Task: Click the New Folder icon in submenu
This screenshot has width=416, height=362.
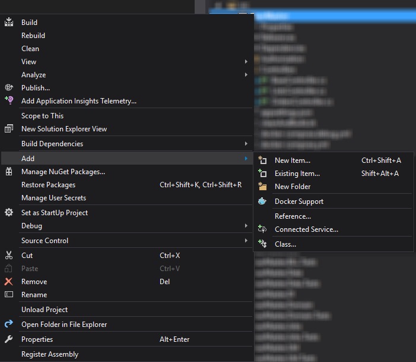Action: tap(262, 186)
